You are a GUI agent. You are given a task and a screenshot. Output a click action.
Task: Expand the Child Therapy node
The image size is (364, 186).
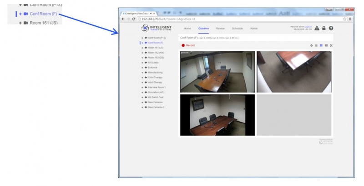click(142, 78)
